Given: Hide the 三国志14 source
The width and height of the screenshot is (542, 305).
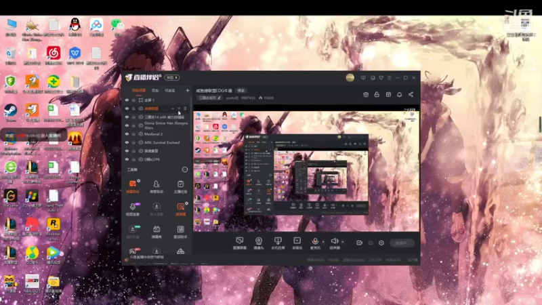Looking at the screenshot, I should tap(127, 117).
